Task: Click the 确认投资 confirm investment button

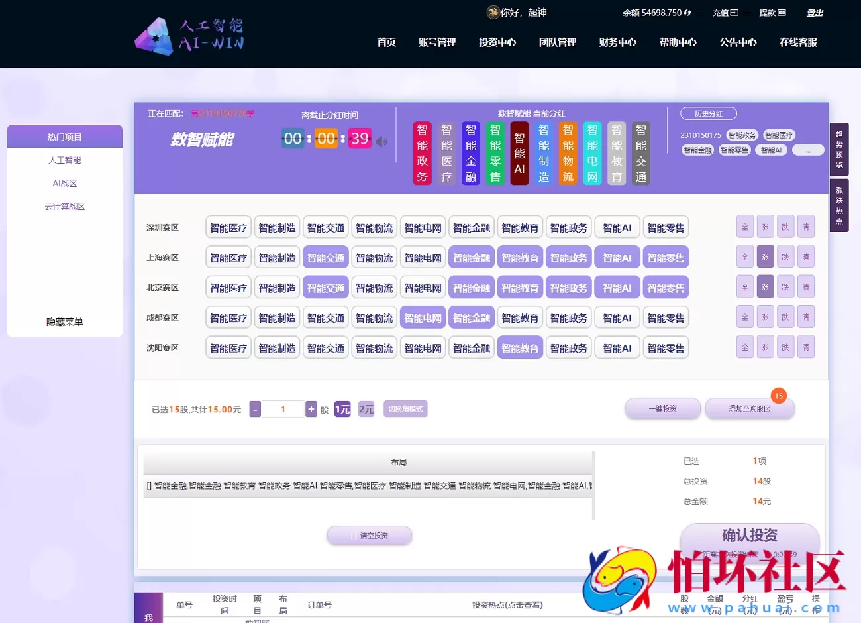Action: coord(750,536)
